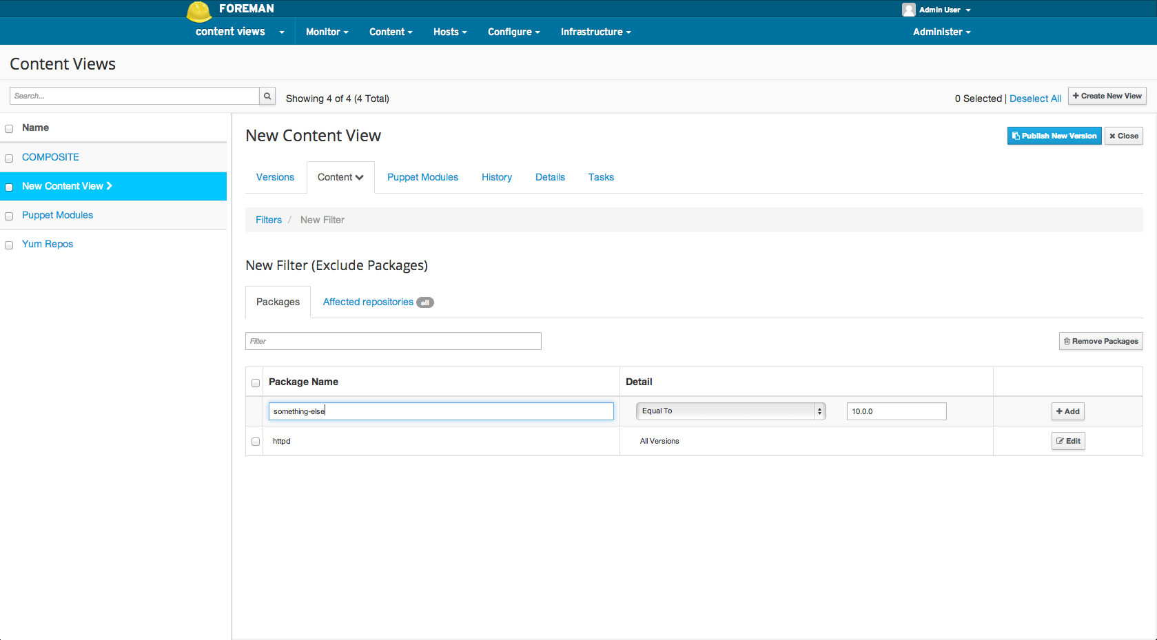
Task: Click the Foreman hard hat logo
Action: 198,11
